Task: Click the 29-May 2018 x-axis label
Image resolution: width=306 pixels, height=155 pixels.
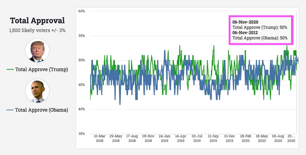Action: click(116, 138)
